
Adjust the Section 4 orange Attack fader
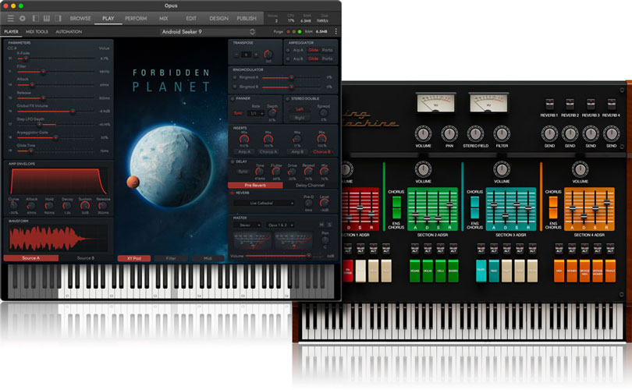pos(573,208)
